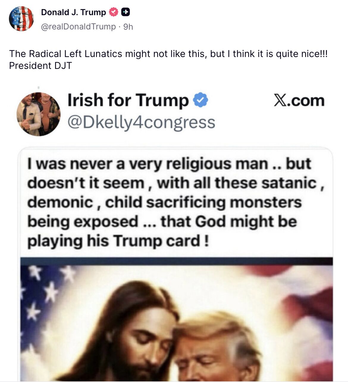Open Donald J. Trump's flag-painted profile avatar
The width and height of the screenshot is (348, 382).
tap(21, 19)
